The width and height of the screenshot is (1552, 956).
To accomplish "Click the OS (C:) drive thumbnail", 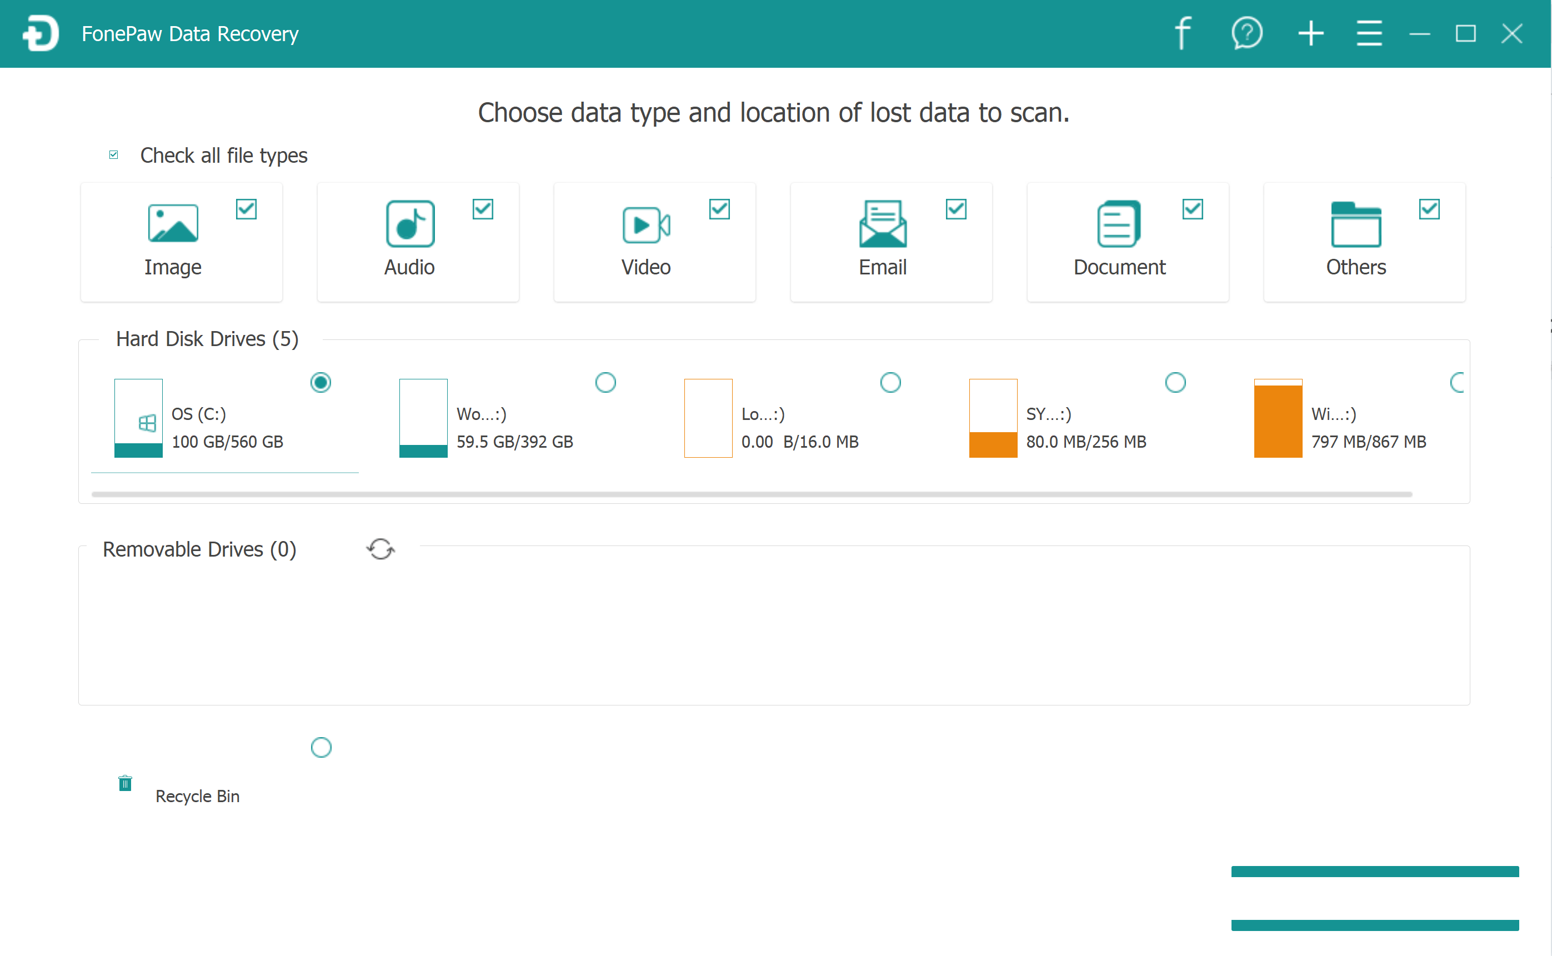I will tap(138, 418).
